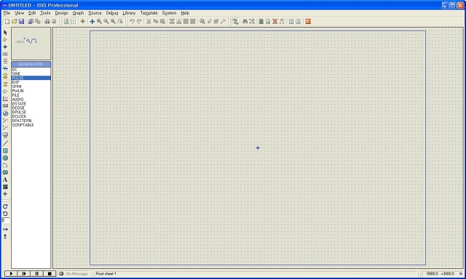This screenshot has width=466, height=279.
Task: Select the 2D arc drawing tool
Action: 5,165
